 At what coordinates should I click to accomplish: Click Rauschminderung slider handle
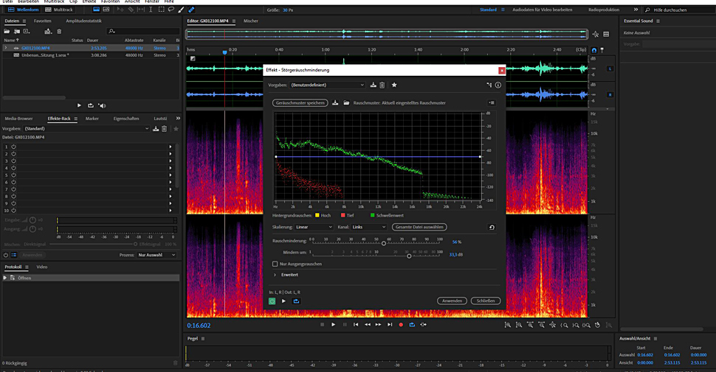[x=384, y=243]
